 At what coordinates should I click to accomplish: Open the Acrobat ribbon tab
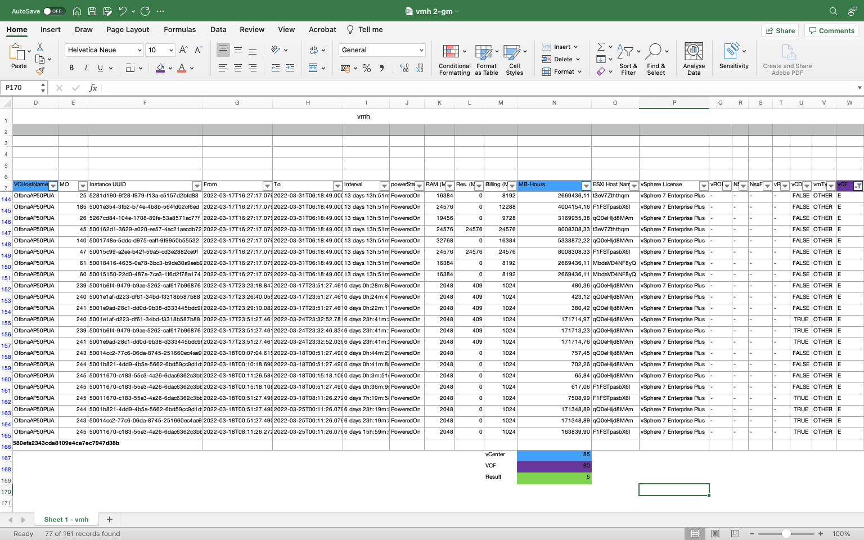click(x=322, y=29)
